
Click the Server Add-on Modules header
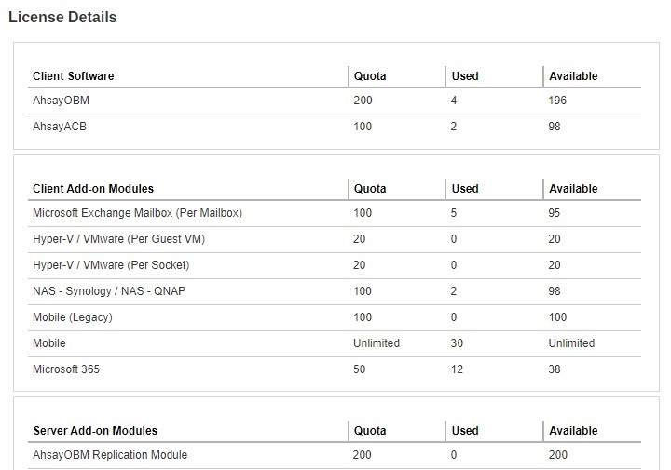(95, 431)
